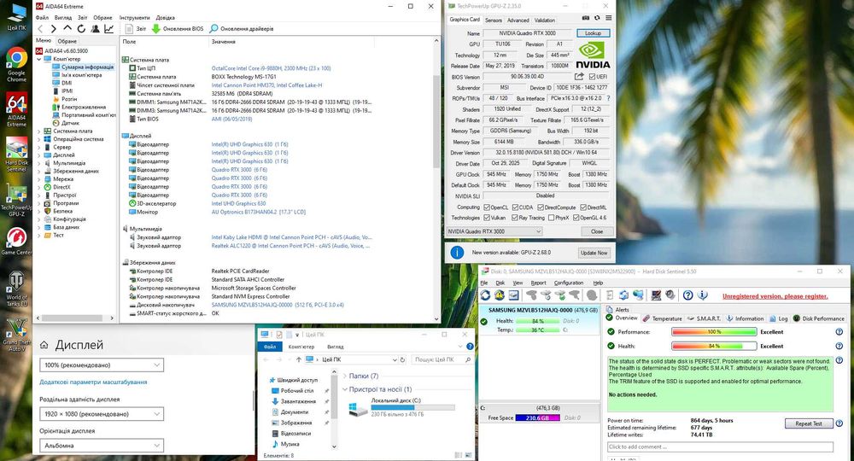
Task: Open Файл menu in AIDA64
Action: pyautogui.click(x=42, y=17)
